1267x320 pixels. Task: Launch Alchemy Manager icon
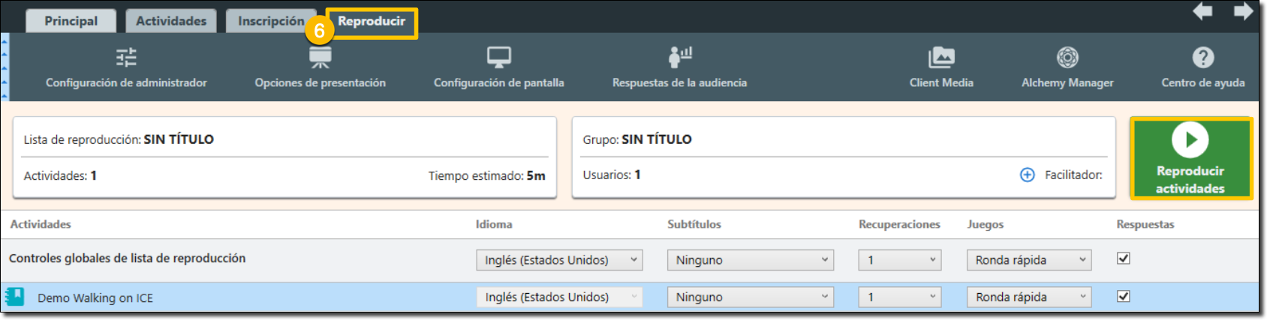[x=1067, y=58]
